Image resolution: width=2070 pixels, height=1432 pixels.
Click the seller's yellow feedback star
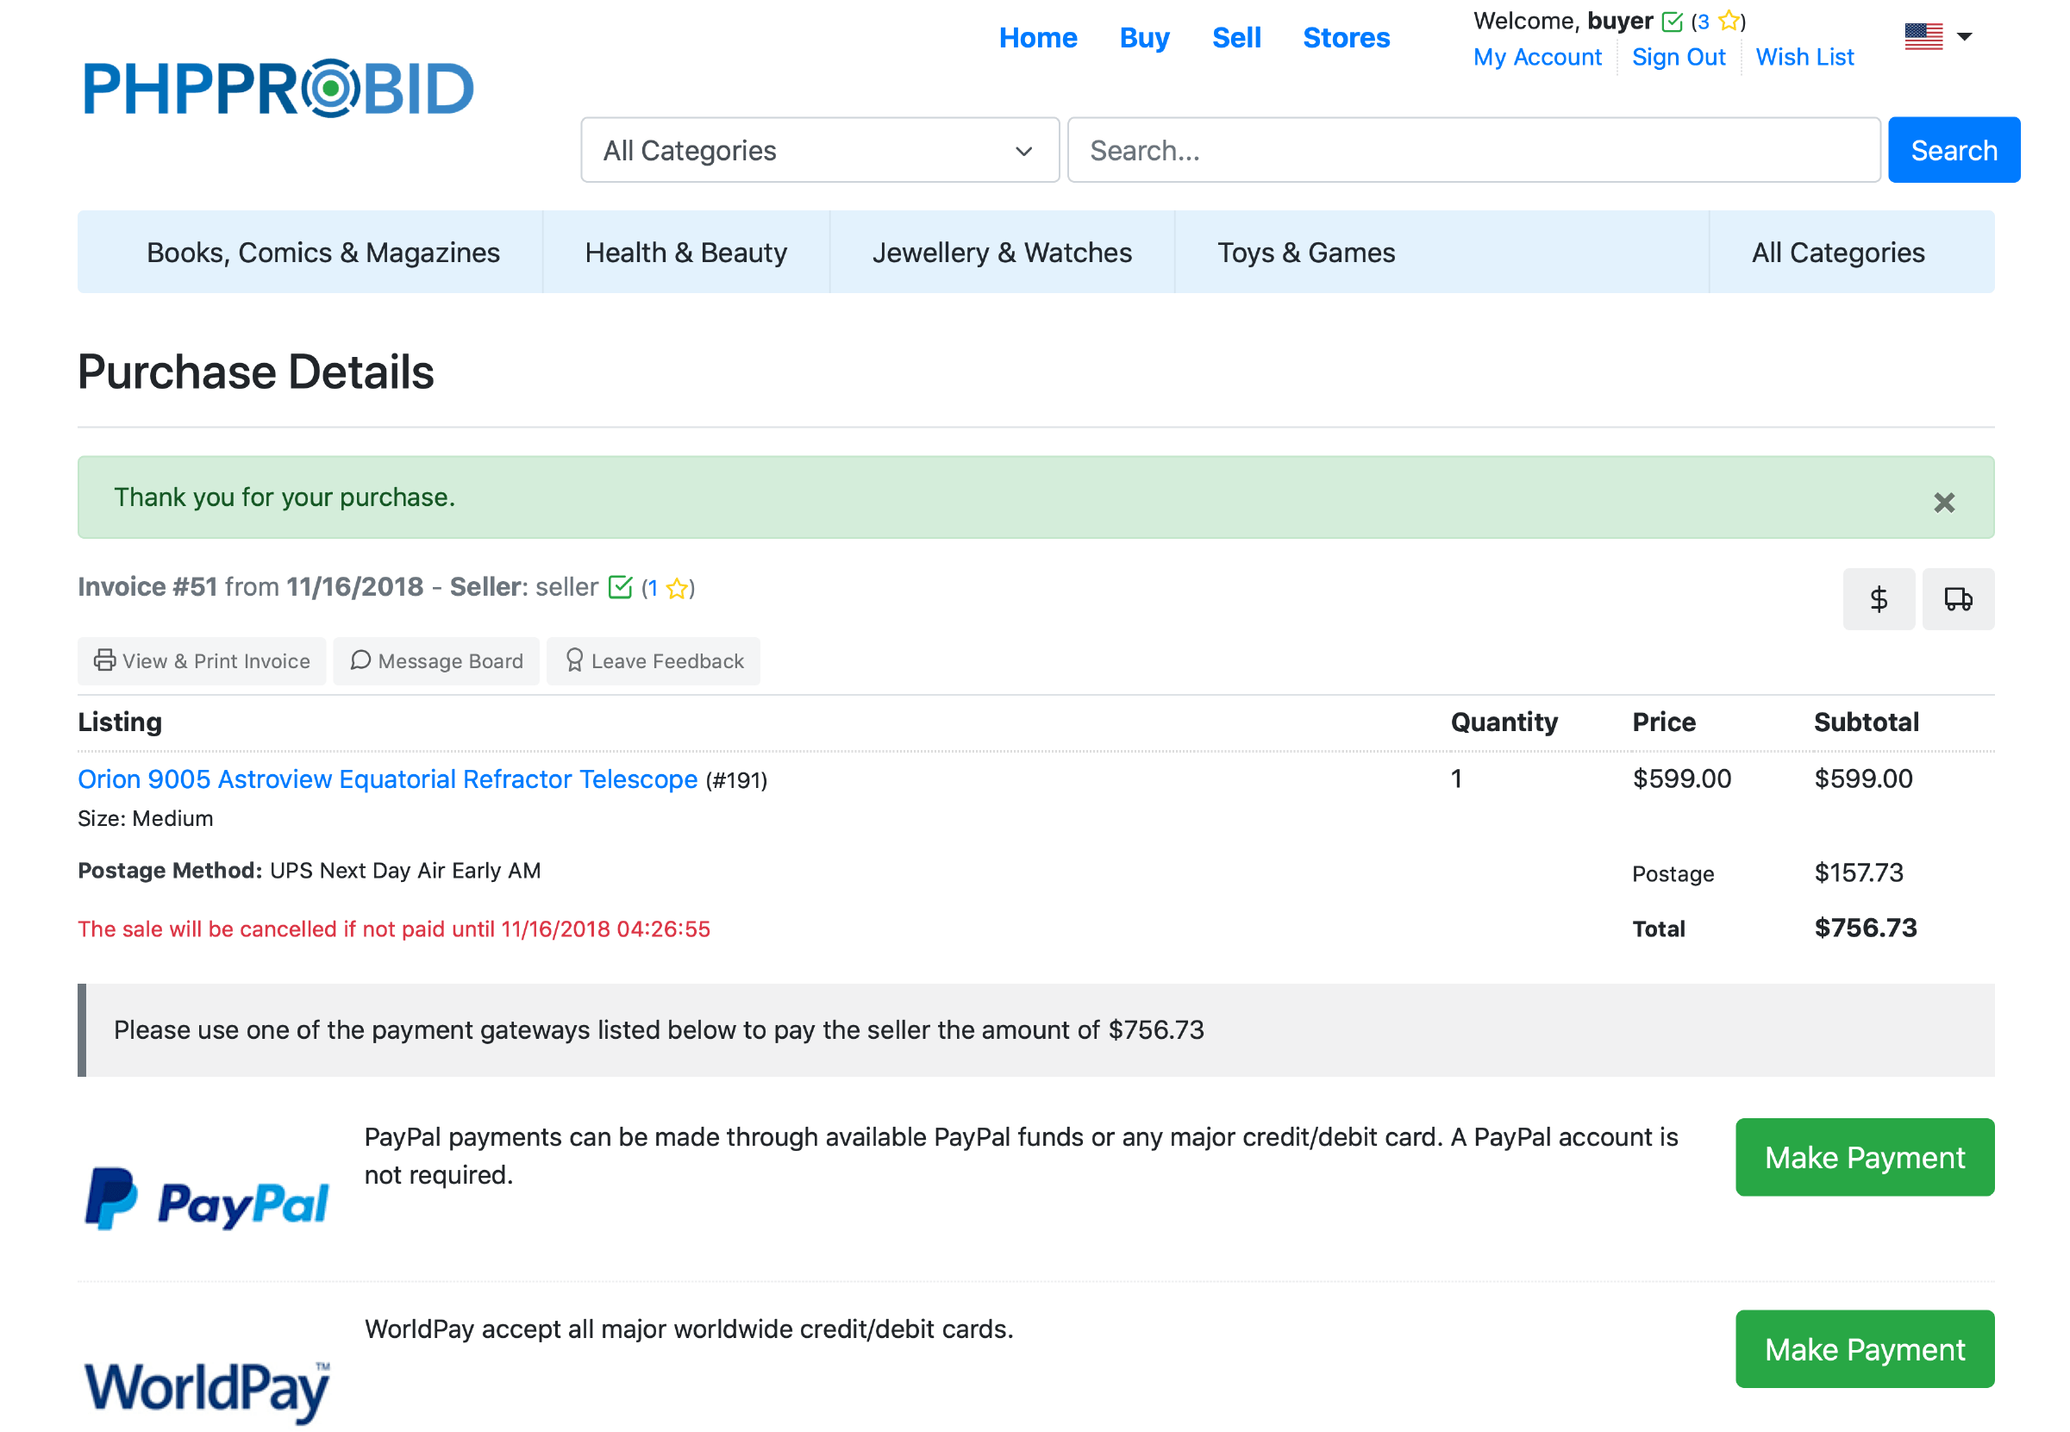(678, 589)
